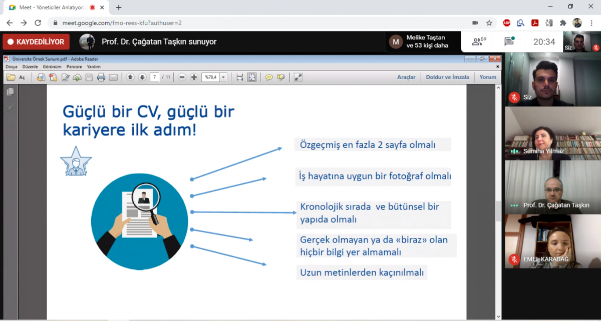This screenshot has height=321, width=601.
Task: Open the Chrome profile avatar
Action: 577,22
